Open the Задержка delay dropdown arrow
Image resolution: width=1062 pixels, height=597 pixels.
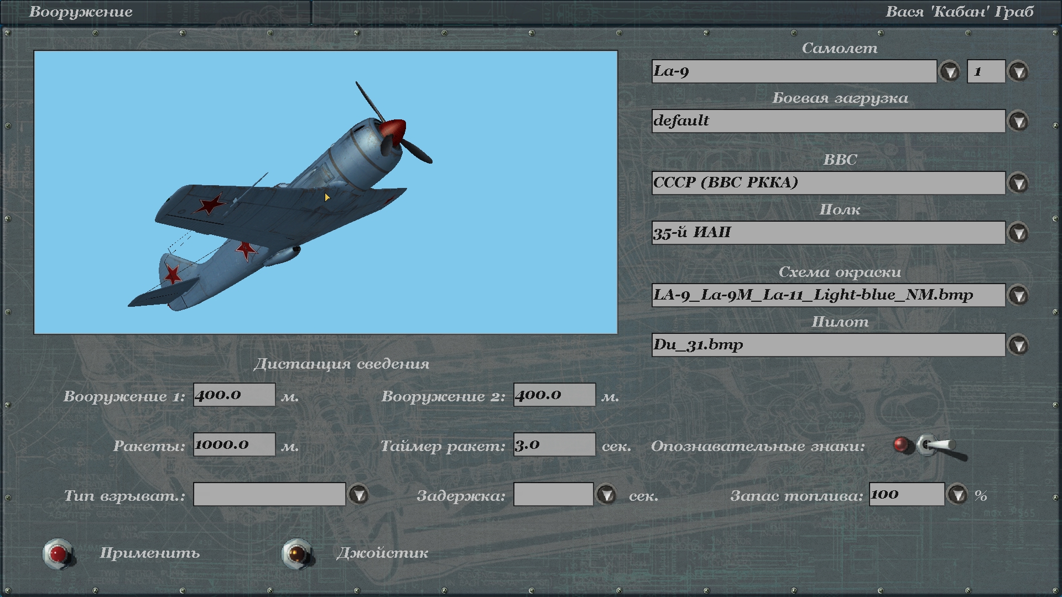point(607,495)
